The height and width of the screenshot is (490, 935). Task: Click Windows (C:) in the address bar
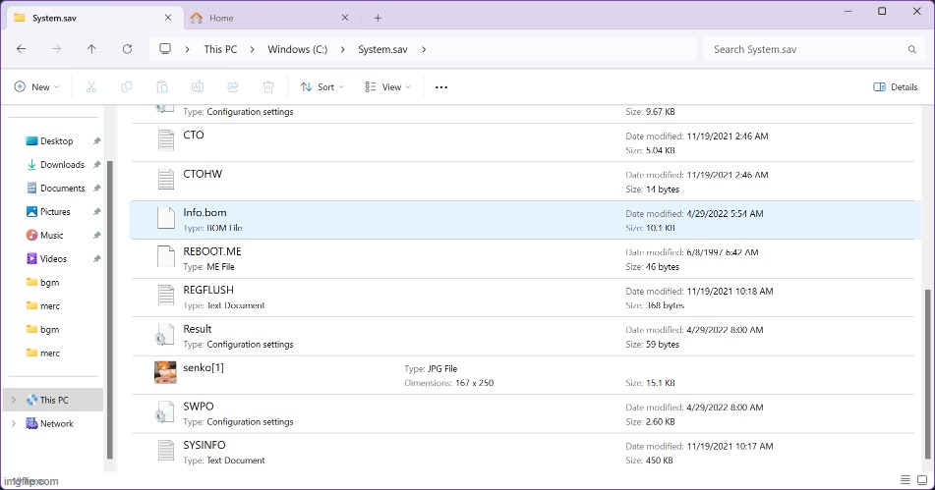(x=297, y=49)
